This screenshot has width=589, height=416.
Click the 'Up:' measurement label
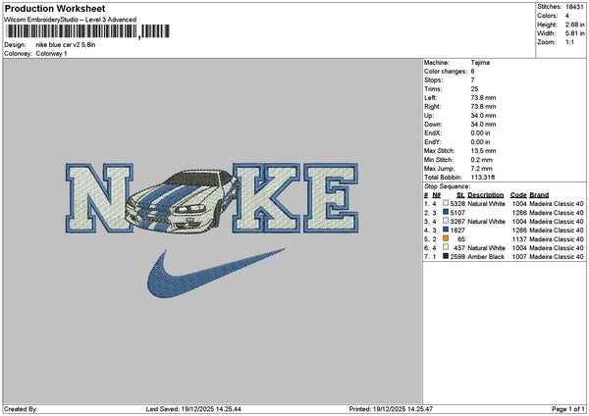(x=429, y=116)
